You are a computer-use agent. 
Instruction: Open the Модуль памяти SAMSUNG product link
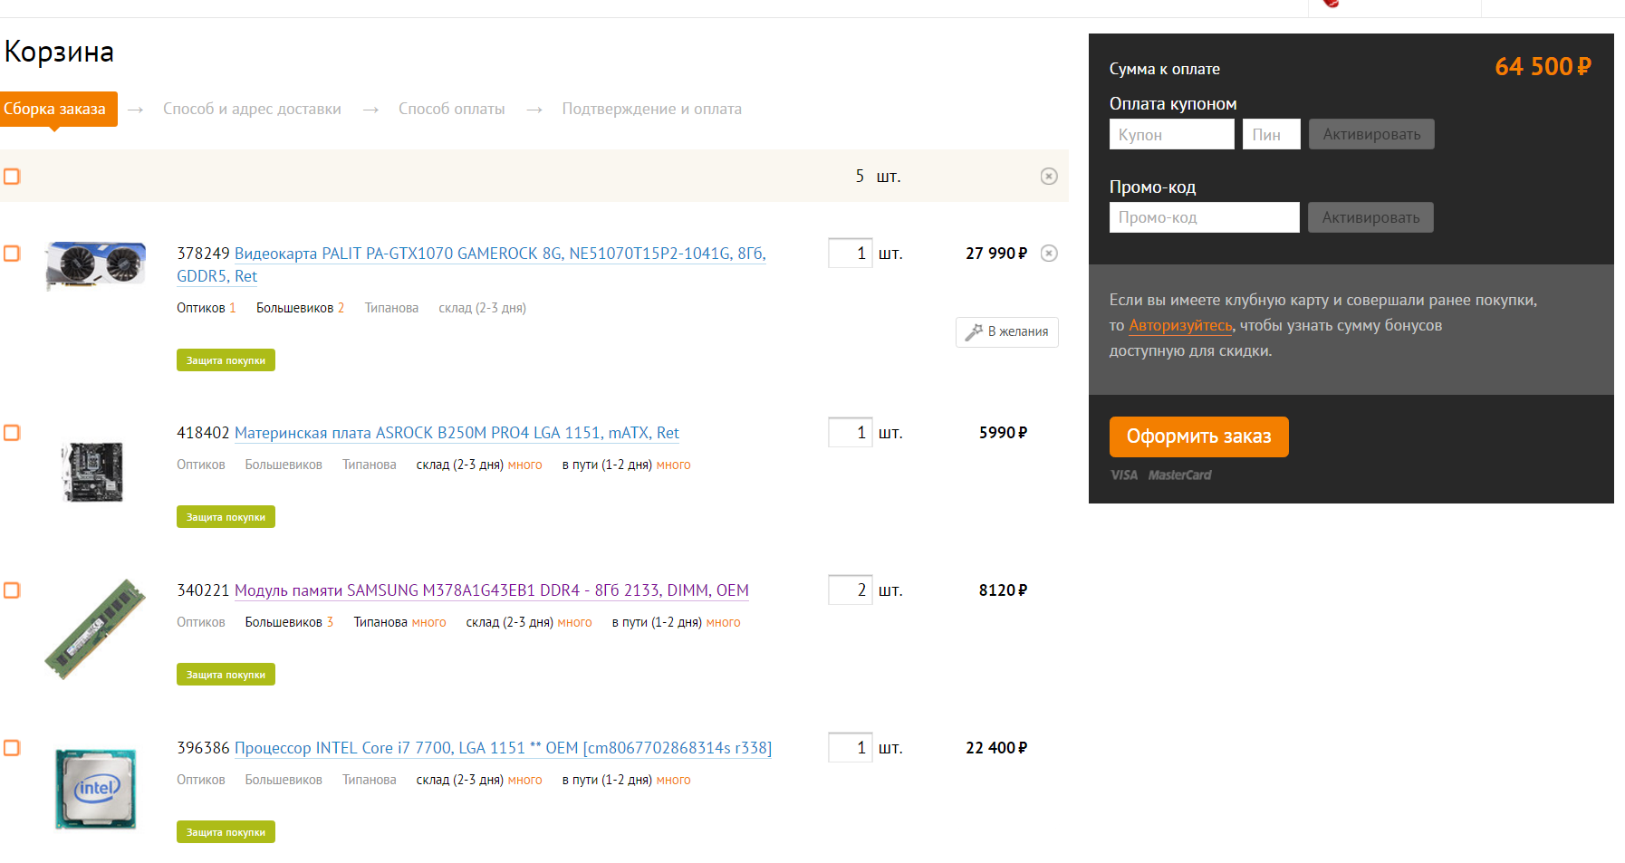[492, 590]
